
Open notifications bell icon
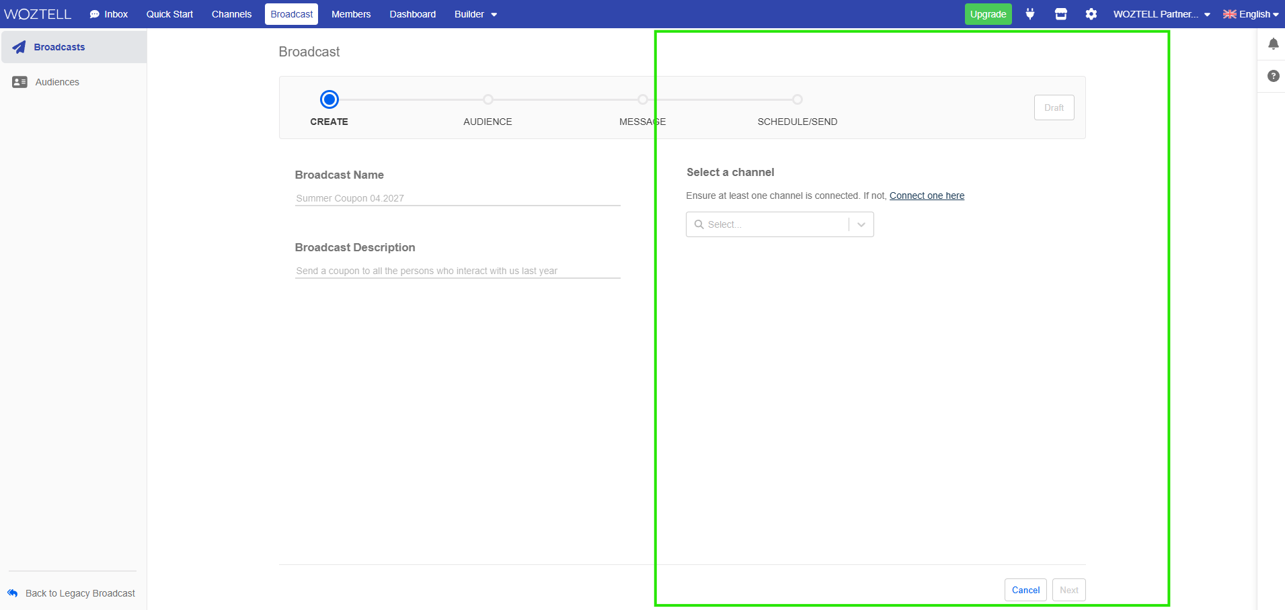click(x=1273, y=44)
